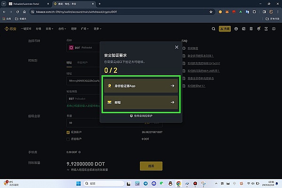Open the Windows Start menu

point(78,183)
